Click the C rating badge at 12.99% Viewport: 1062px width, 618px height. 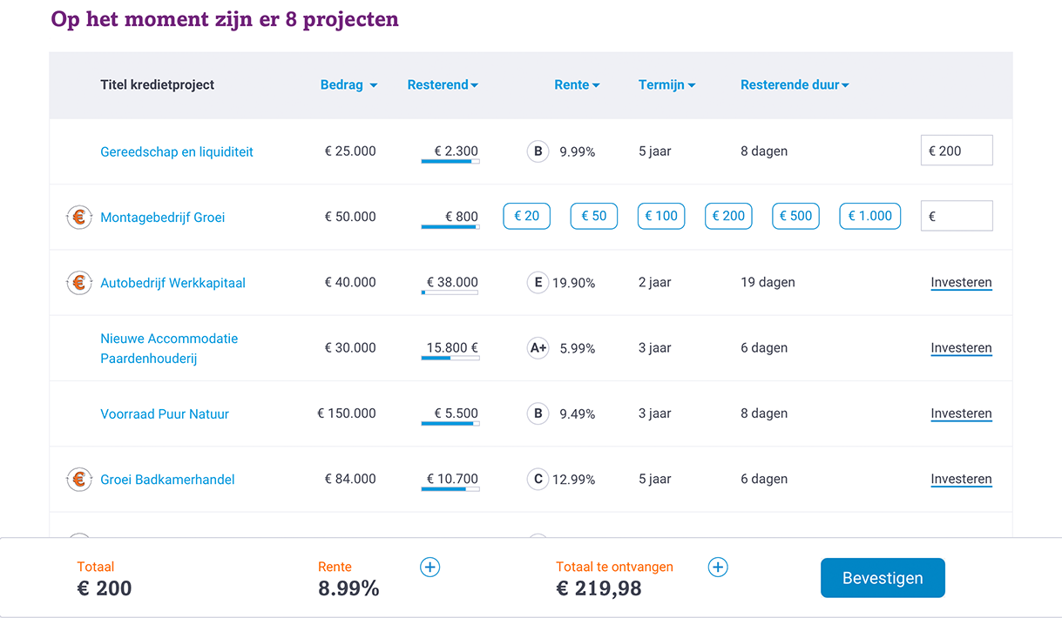pyautogui.click(x=538, y=480)
